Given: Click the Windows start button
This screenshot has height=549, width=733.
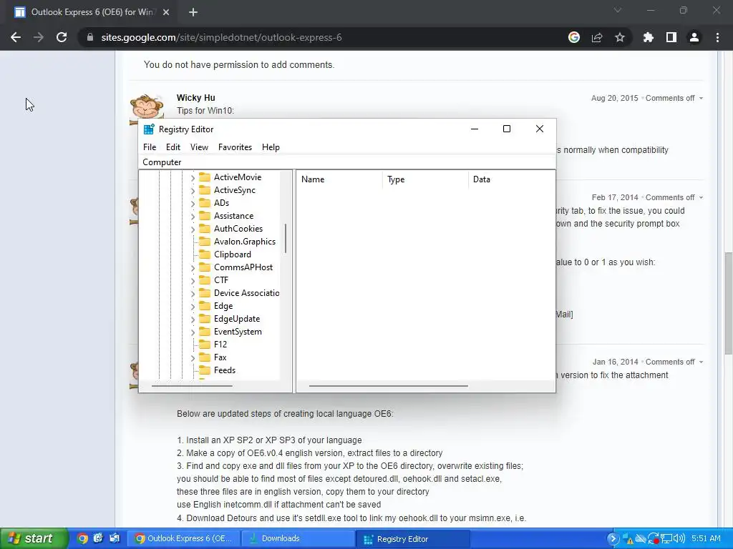Looking at the screenshot, I should tap(33, 539).
